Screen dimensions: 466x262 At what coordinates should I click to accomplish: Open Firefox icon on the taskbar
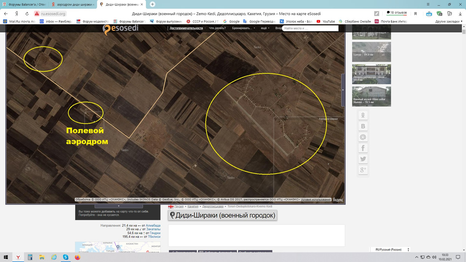point(77,257)
